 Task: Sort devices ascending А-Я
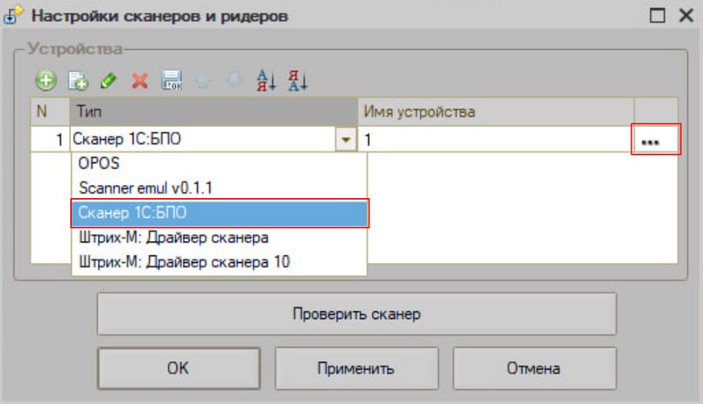[x=266, y=81]
